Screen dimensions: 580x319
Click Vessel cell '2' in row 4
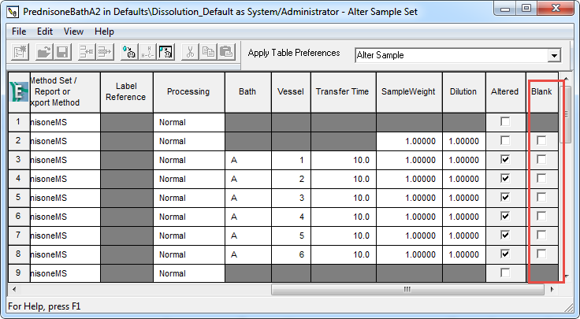click(x=291, y=179)
